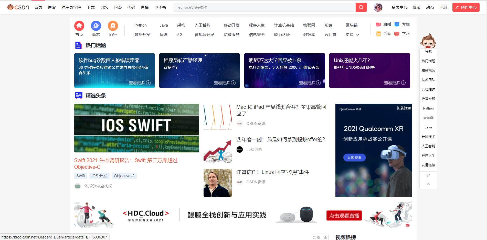
Task: Click the 立即观看 button in Qualcomm ad
Action: pyautogui.click(x=354, y=158)
